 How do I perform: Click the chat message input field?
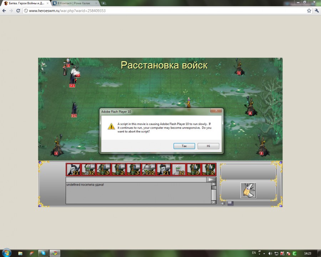(136, 180)
